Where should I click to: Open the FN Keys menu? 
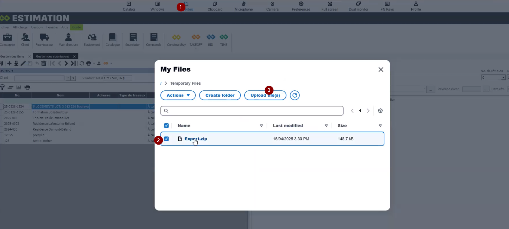[x=387, y=6]
